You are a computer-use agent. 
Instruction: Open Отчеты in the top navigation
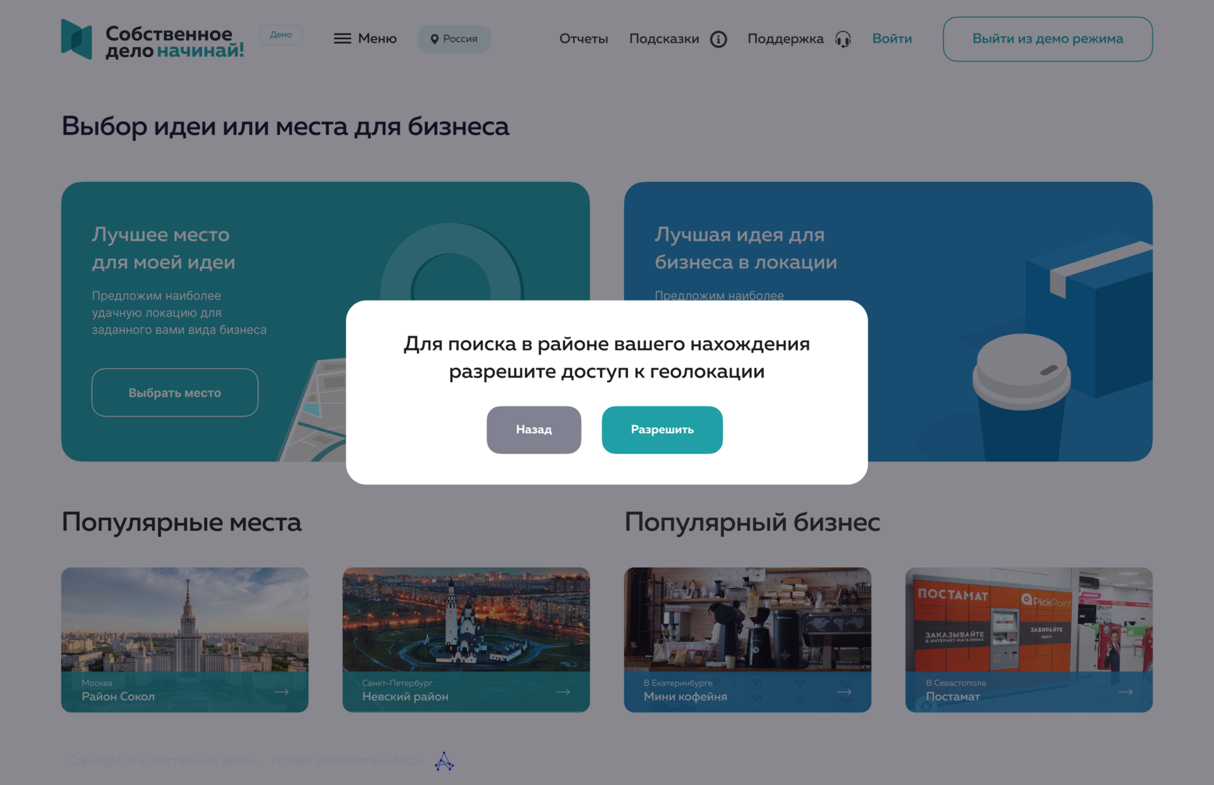tap(583, 39)
